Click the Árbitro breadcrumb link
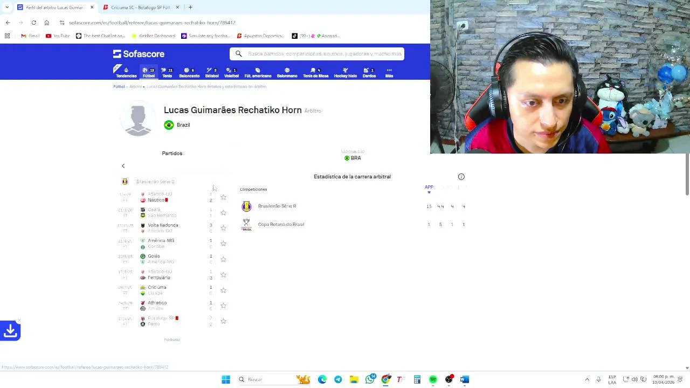 (x=135, y=86)
